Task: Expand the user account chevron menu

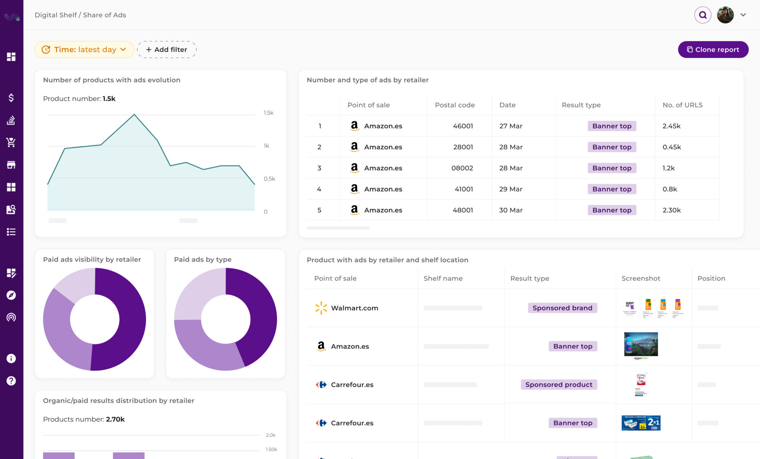Action: click(743, 15)
